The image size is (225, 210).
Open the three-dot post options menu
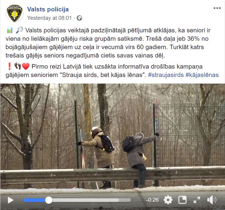217,8
